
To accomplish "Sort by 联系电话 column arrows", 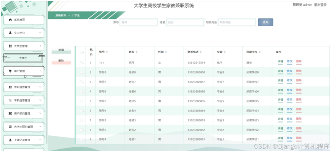I will pos(200,52).
